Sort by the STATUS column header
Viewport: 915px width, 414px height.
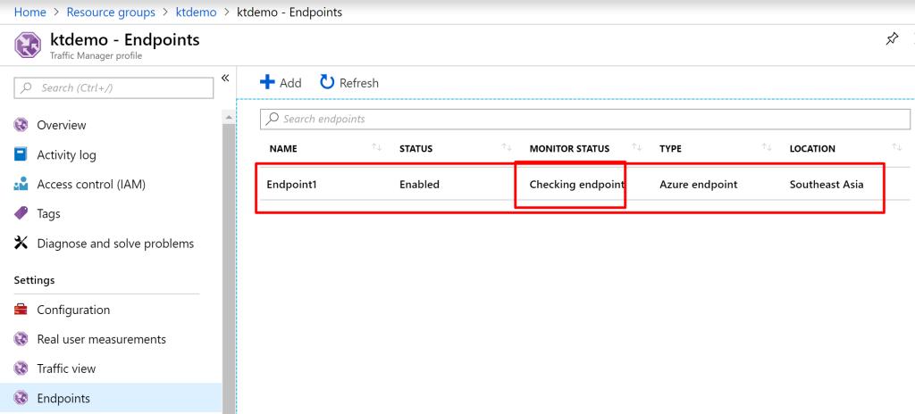point(416,149)
